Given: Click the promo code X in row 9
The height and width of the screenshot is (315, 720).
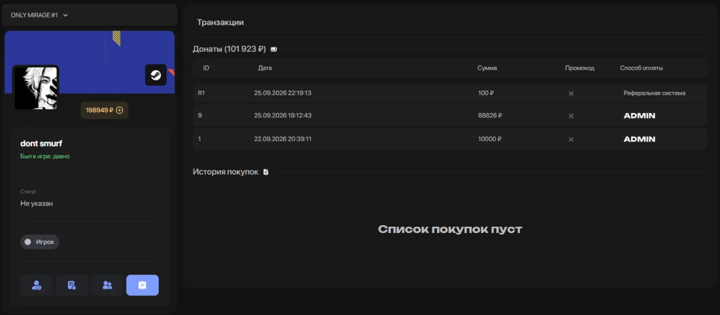Looking at the screenshot, I should pos(571,116).
